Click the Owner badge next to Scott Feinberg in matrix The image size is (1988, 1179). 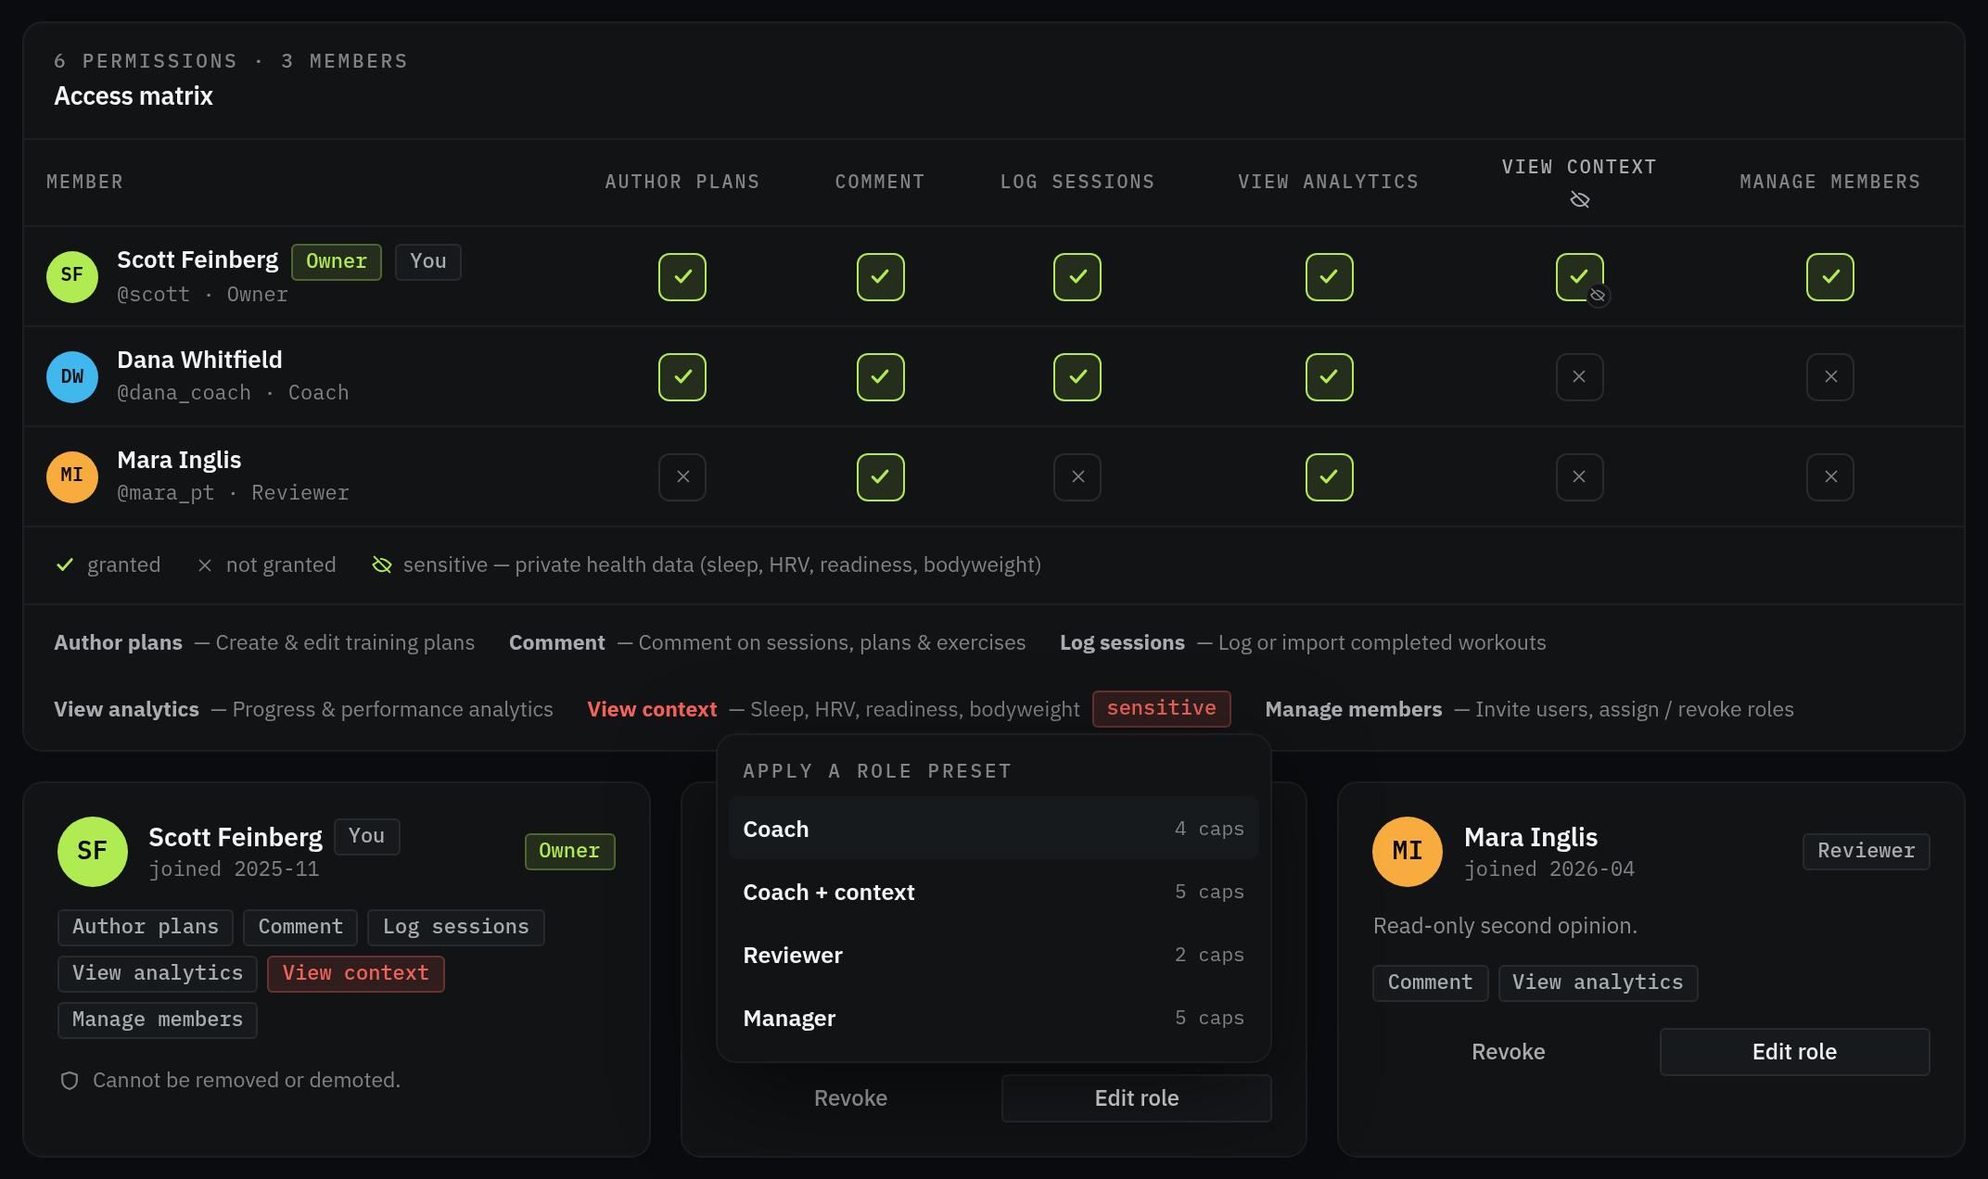pos(337,261)
